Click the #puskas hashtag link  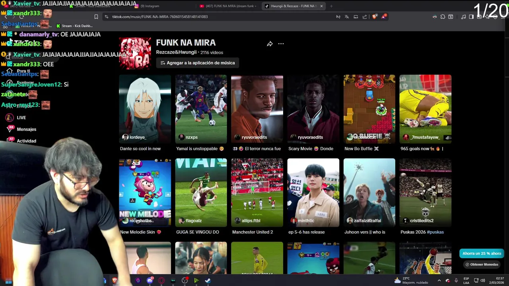click(x=435, y=232)
